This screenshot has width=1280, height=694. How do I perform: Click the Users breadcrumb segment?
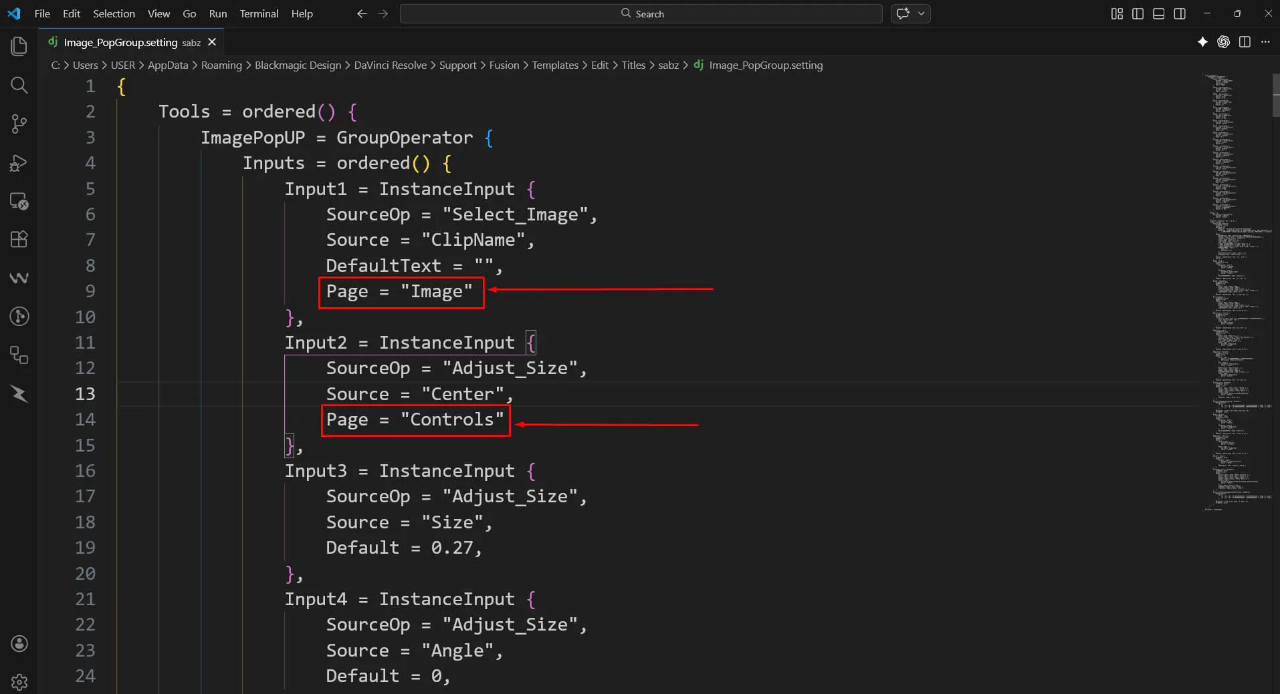[85, 65]
